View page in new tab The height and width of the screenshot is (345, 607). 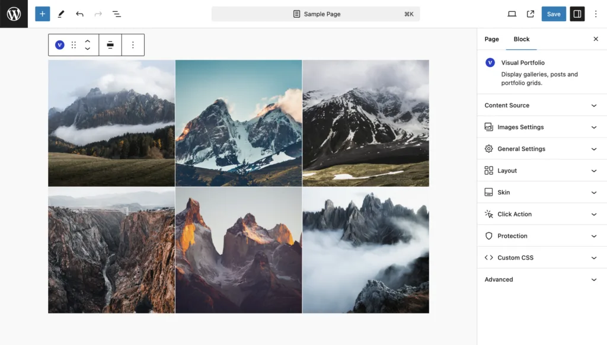[531, 14]
